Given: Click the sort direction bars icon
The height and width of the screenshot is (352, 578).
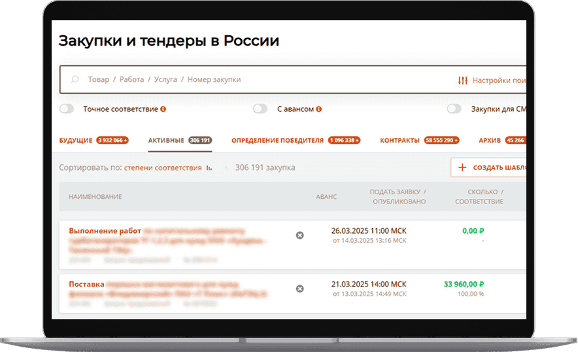Looking at the screenshot, I should coord(210,168).
